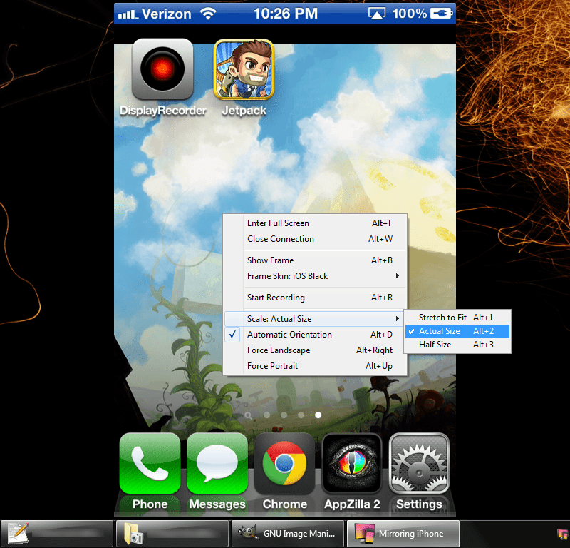Open the DisplayRecorder app icon
The width and height of the screenshot is (570, 548).
162,69
